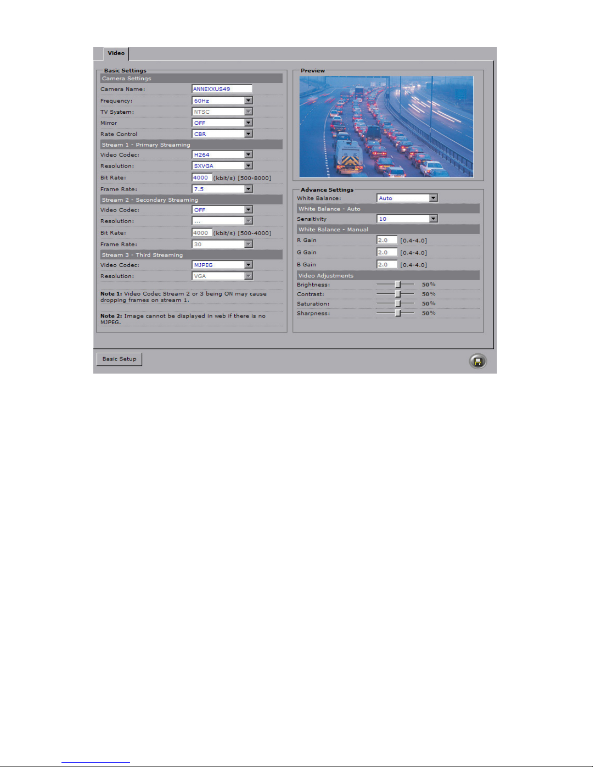Viewport: 593px width, 767px height.
Task: Click the G Gain input field
Action: [x=387, y=252]
